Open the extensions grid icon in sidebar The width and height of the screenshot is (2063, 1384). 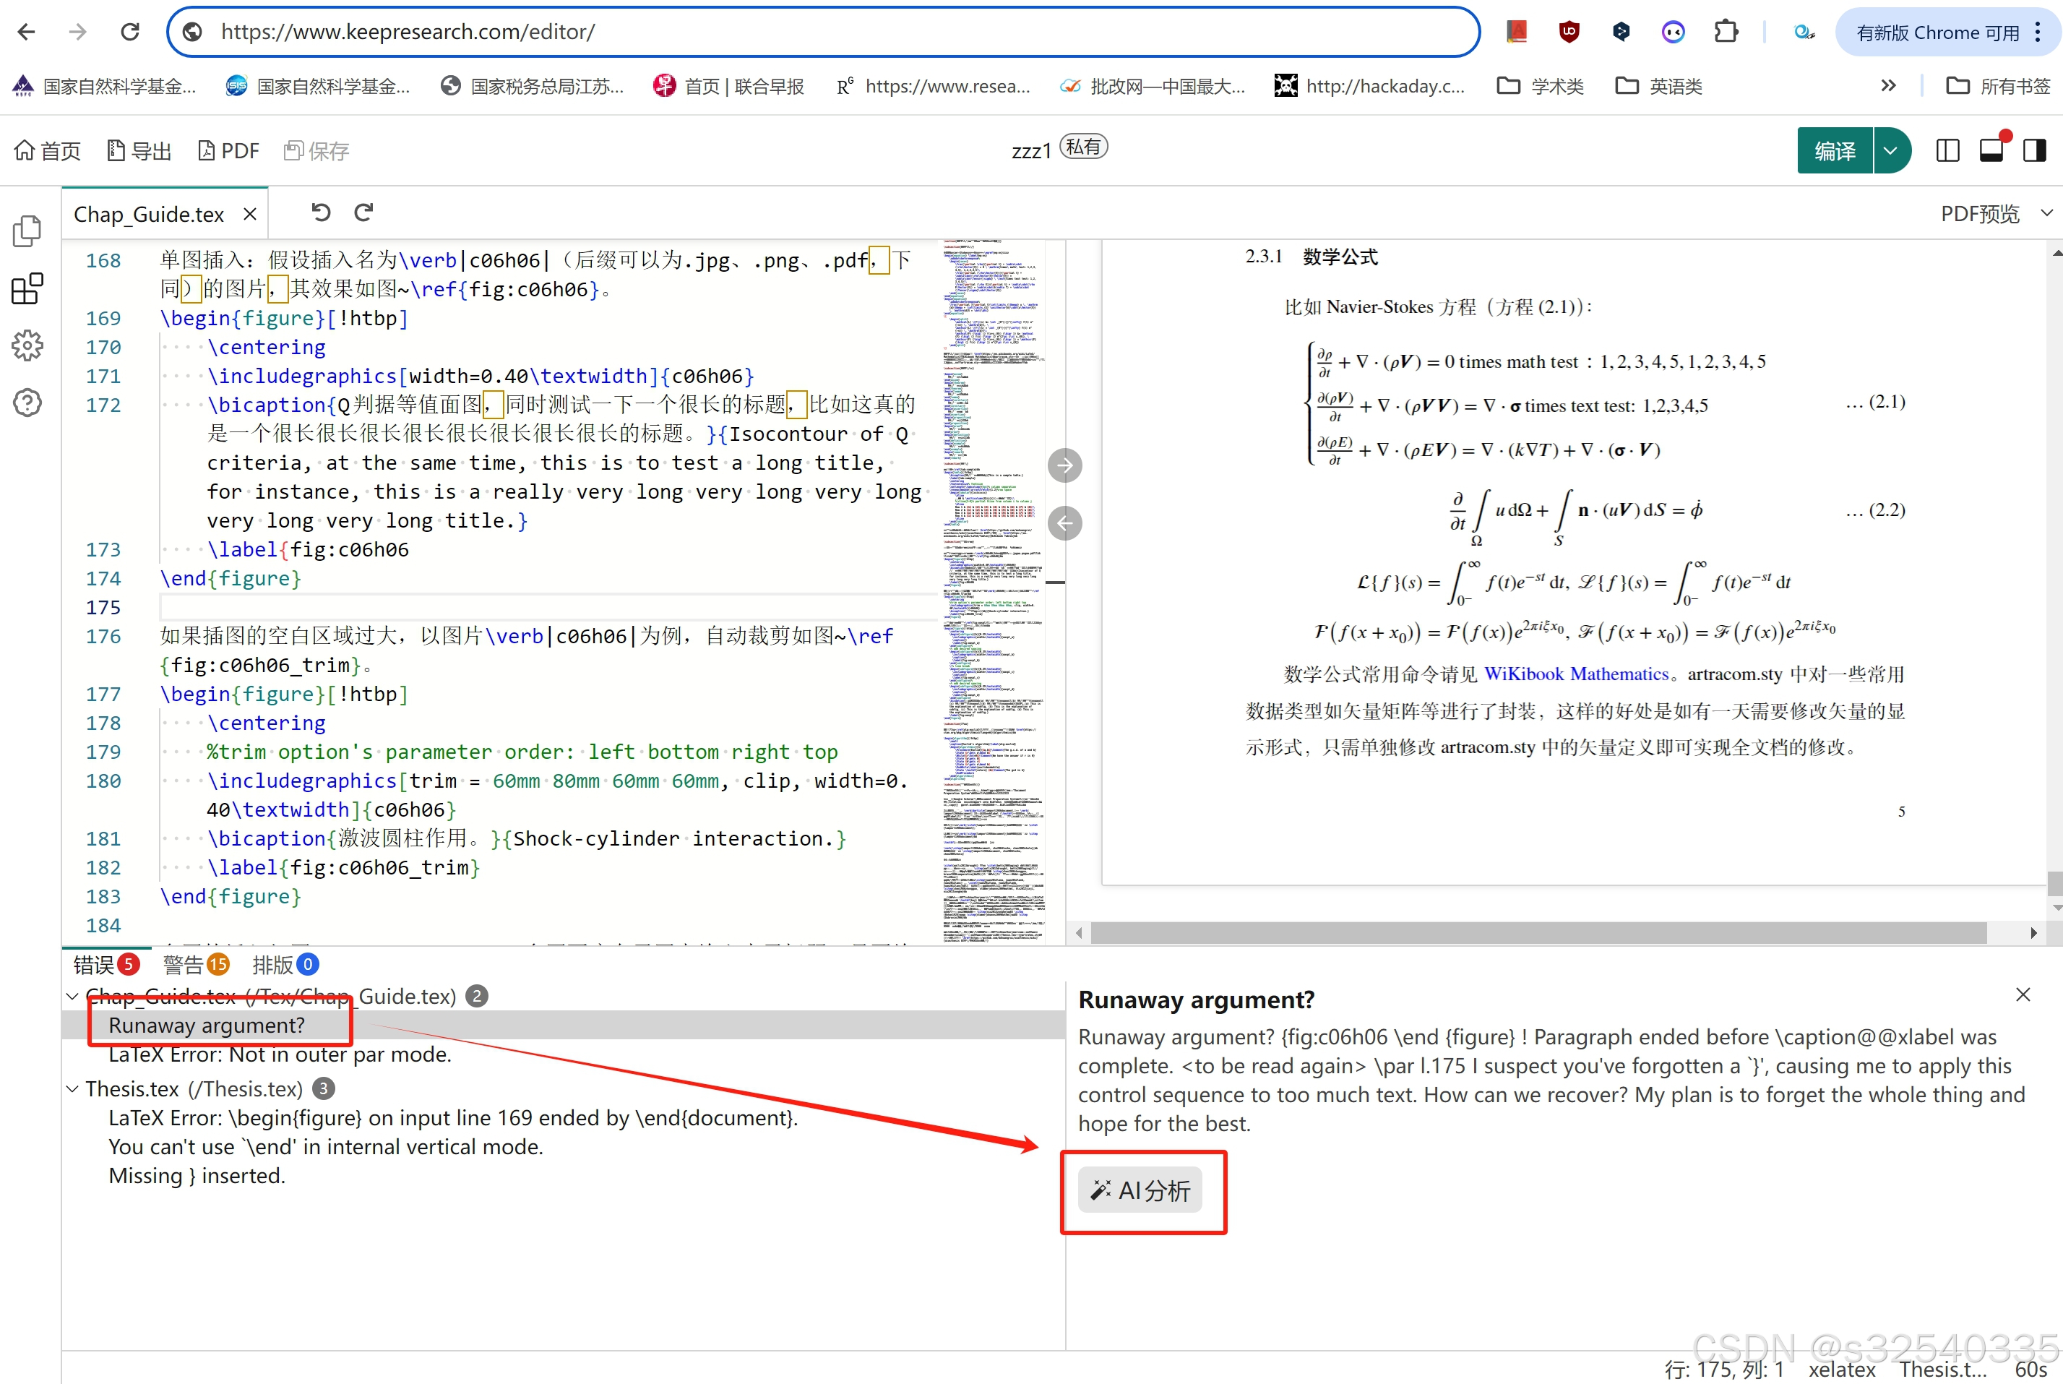(x=27, y=288)
